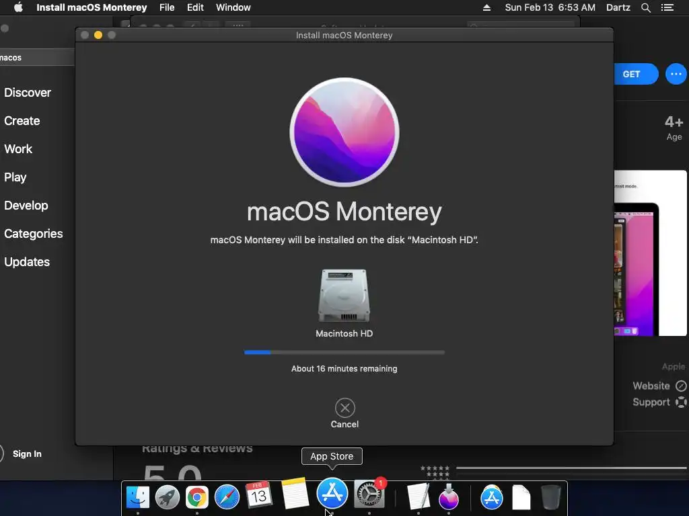Screen dimensions: 689x516
Task: Click Sign In in App Store
Action: tap(27, 454)
